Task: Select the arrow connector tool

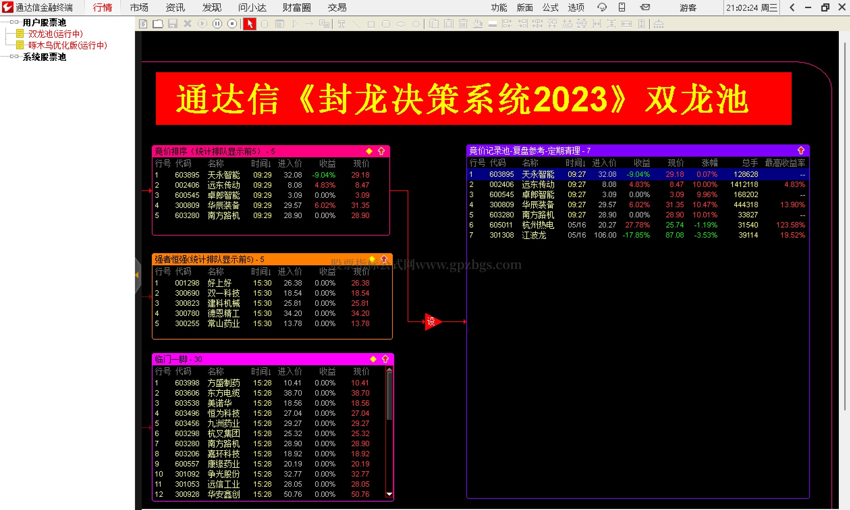Action: point(309,24)
